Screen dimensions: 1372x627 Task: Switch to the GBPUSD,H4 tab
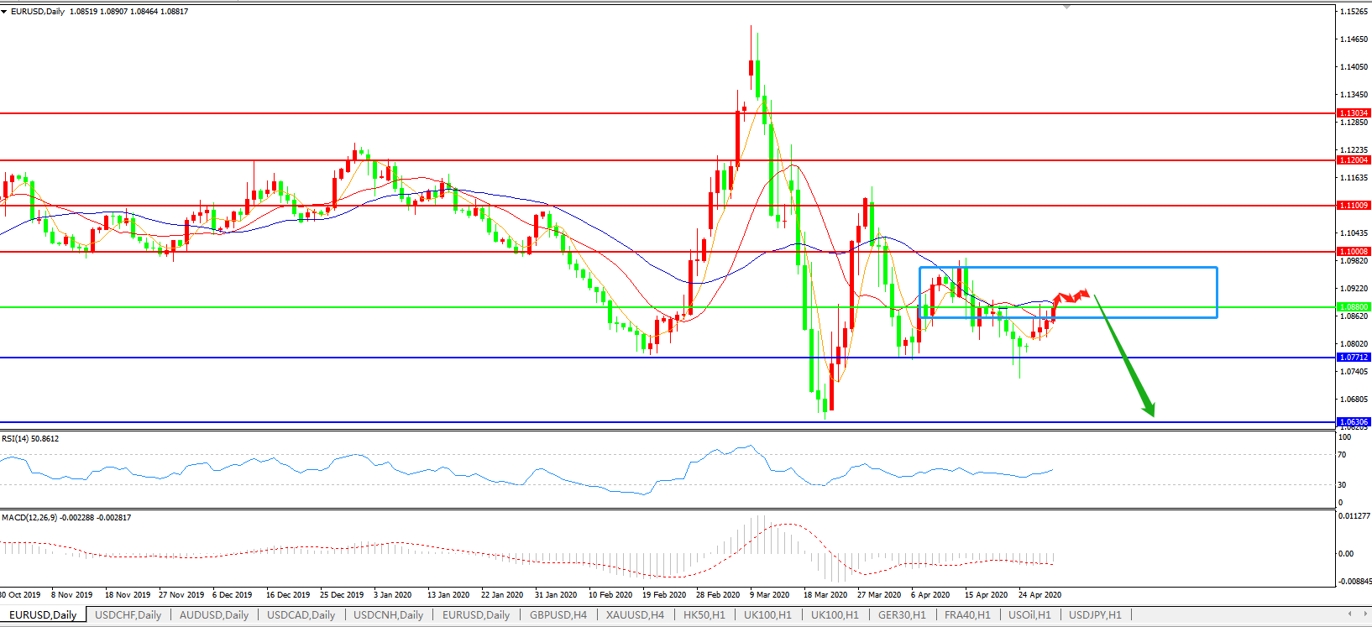coord(558,615)
